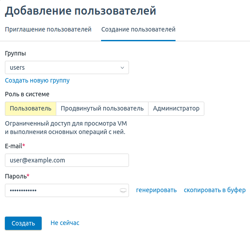Show password using the eye icon
Viewport: 250px width, 237px height.
(x=123, y=190)
